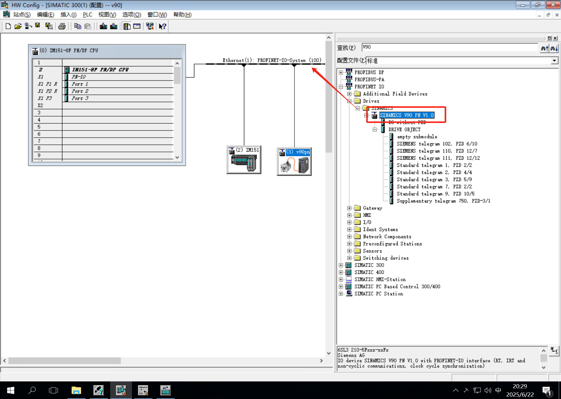The height and width of the screenshot is (399, 561).
Task: Close the hardware catalog pane
Action: pyautogui.click(x=555, y=38)
